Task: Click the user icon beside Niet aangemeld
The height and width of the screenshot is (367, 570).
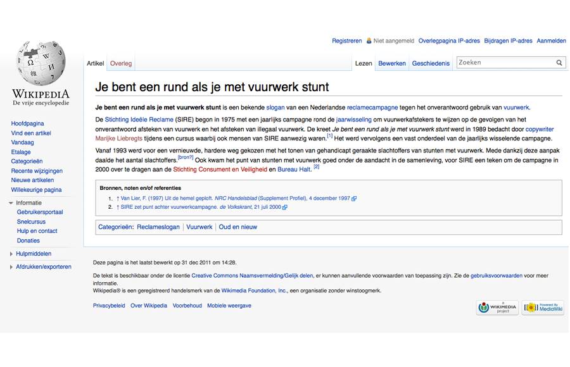Action: (x=369, y=40)
